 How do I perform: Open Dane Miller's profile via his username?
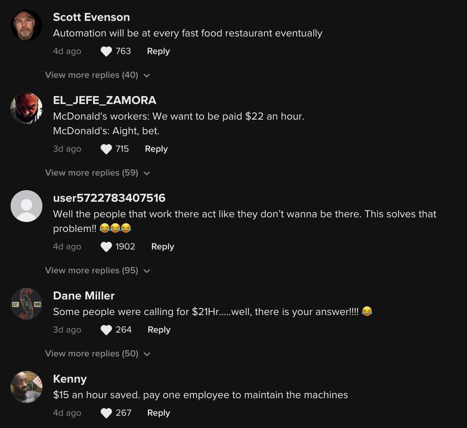point(84,296)
